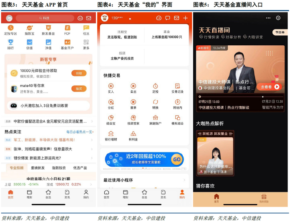Open 指数宝 icon
The width and height of the screenshot is (292, 222).
30,28
